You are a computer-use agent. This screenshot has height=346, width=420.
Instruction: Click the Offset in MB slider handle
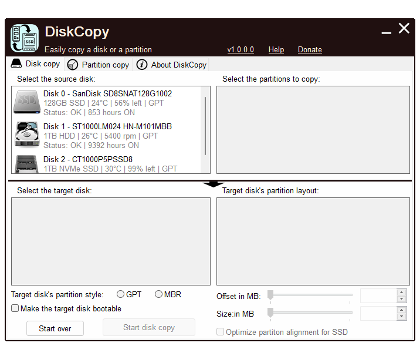(270, 295)
